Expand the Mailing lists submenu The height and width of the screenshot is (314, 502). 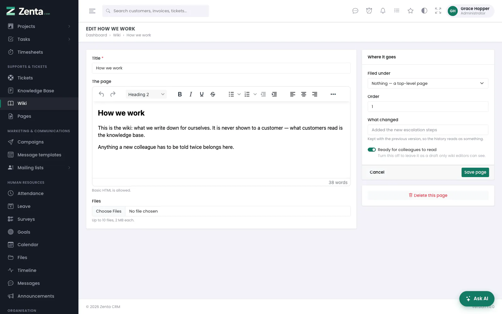click(x=39, y=168)
